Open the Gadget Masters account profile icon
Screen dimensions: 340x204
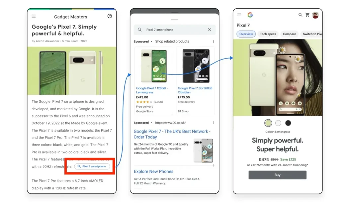110,16
